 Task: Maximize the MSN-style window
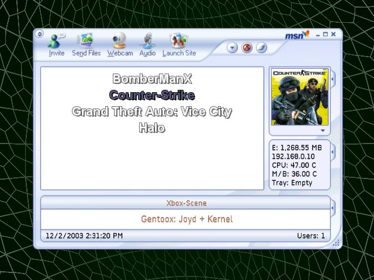(325, 34)
